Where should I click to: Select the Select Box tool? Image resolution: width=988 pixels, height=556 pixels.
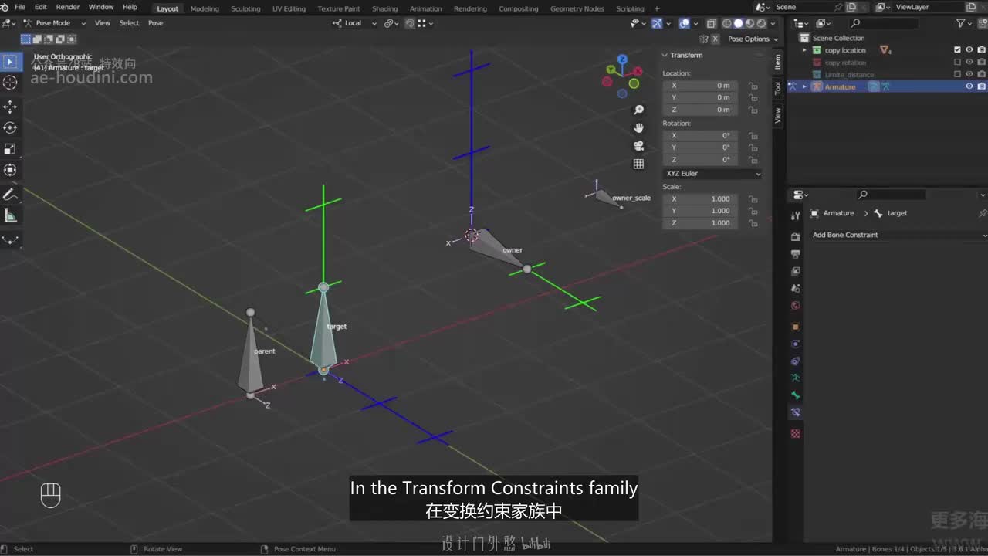coord(11,62)
